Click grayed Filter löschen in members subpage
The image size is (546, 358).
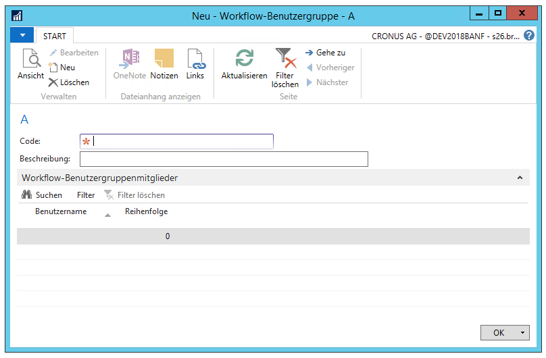(134, 195)
